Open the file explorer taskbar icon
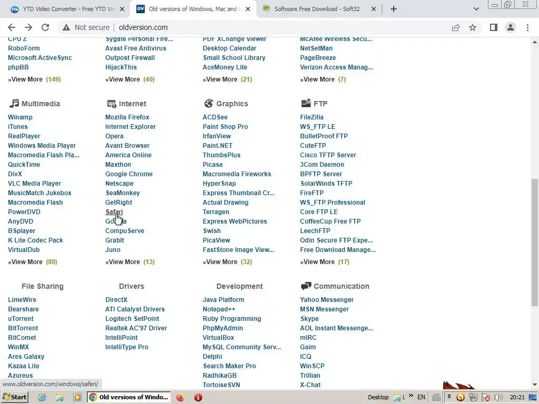The image size is (539, 404). pyautogui.click(x=59, y=398)
